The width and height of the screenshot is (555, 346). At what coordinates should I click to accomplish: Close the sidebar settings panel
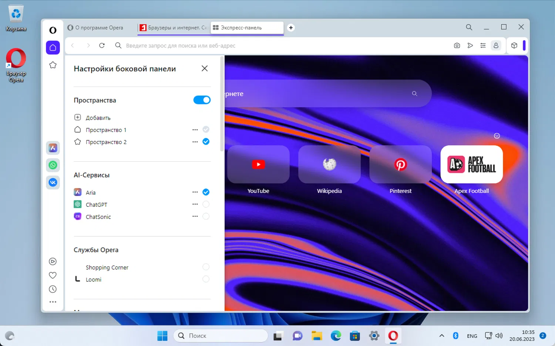click(205, 69)
